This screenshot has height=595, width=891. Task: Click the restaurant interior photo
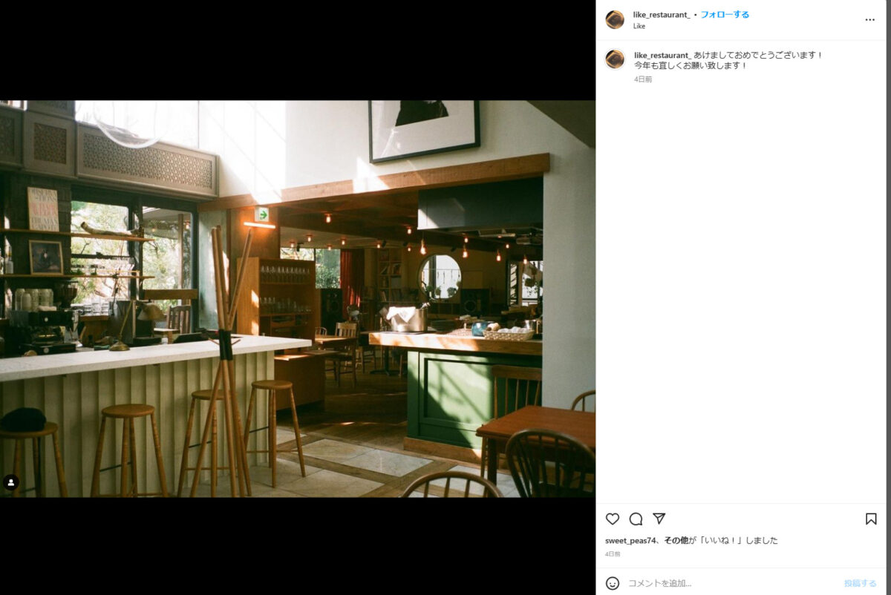coord(298,299)
